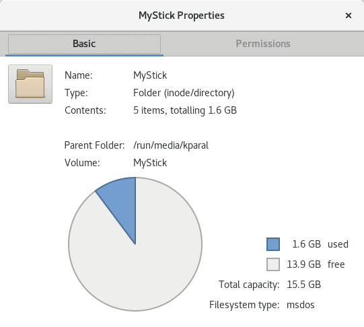Click the 15.5 GB total capacity value
The image size is (364, 327).
point(304,285)
